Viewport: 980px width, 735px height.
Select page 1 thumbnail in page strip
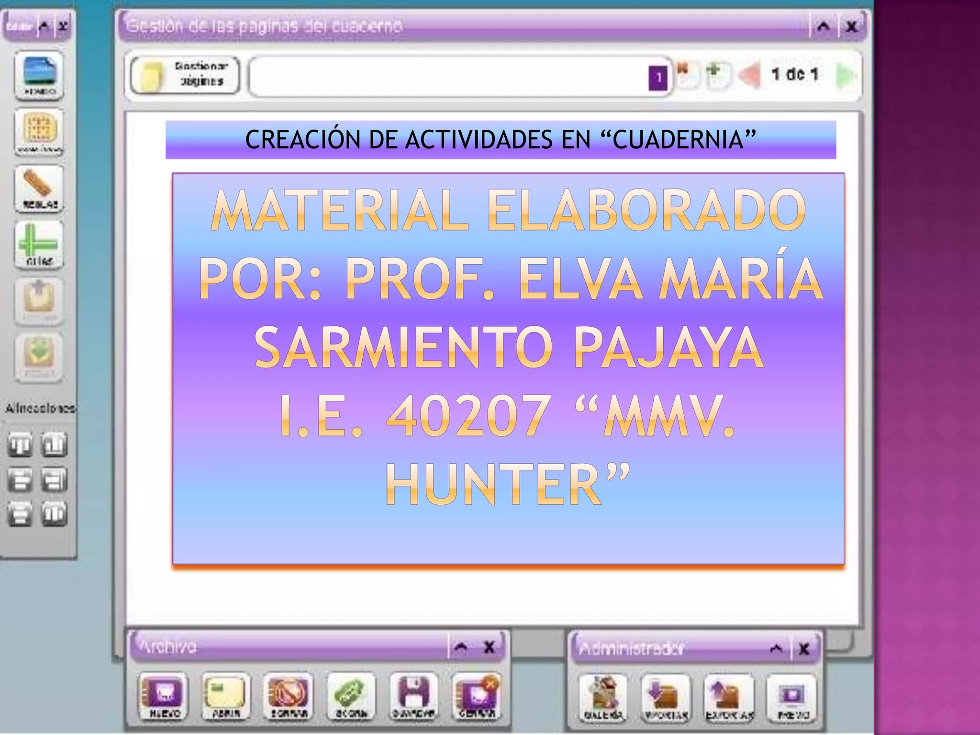[x=658, y=78]
